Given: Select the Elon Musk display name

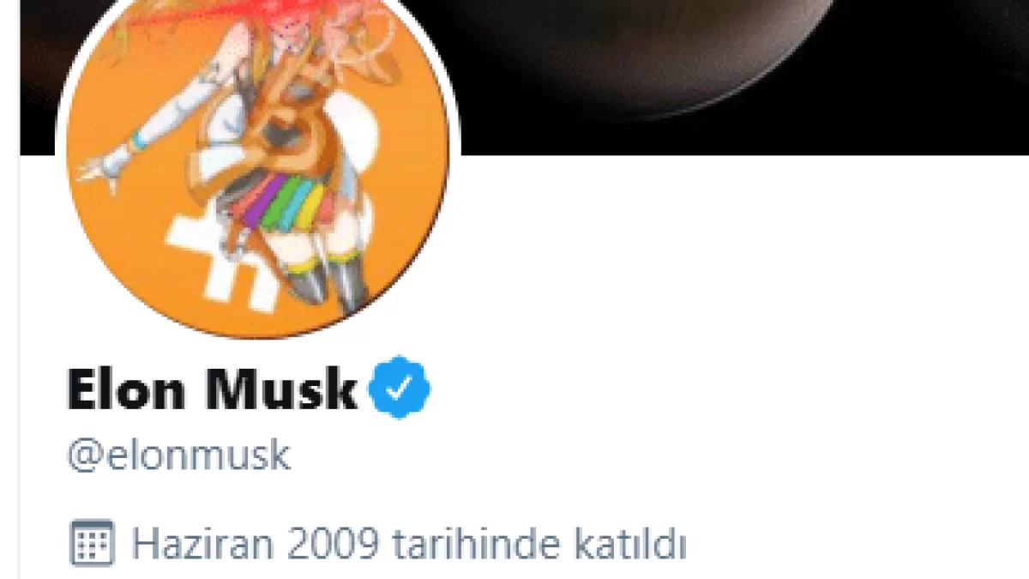Looking at the screenshot, I should (x=213, y=389).
